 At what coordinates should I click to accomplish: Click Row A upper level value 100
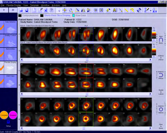point(154,30)
